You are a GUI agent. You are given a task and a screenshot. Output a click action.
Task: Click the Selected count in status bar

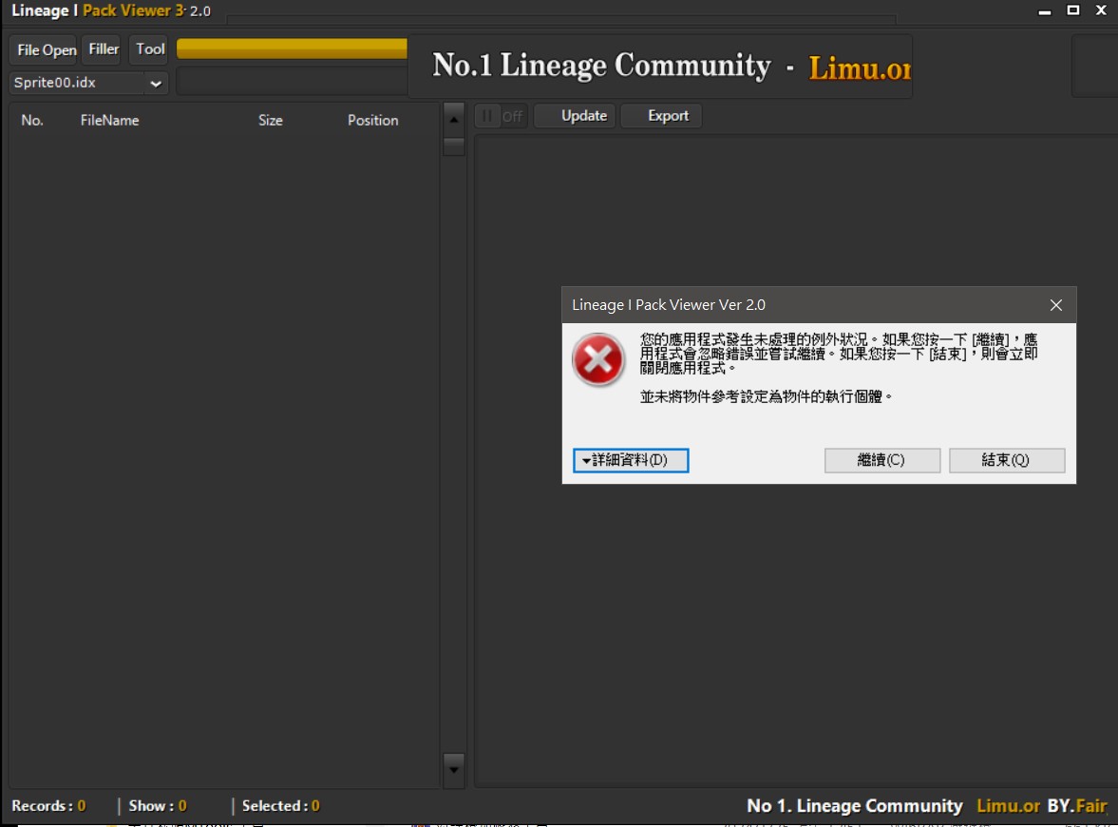coord(281,806)
